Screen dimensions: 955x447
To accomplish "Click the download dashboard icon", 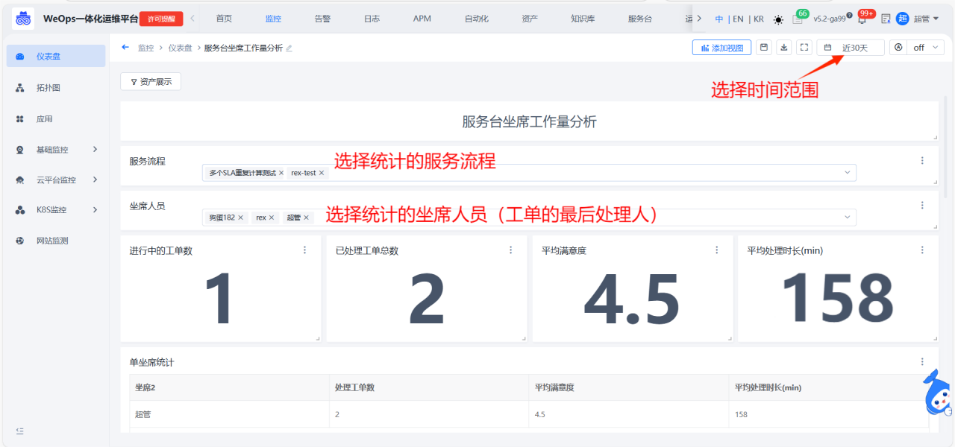I will click(x=784, y=48).
